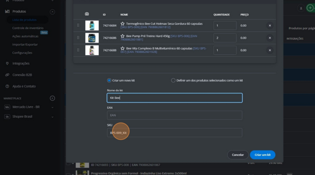Click ID 74216686 cell

pos(110,38)
